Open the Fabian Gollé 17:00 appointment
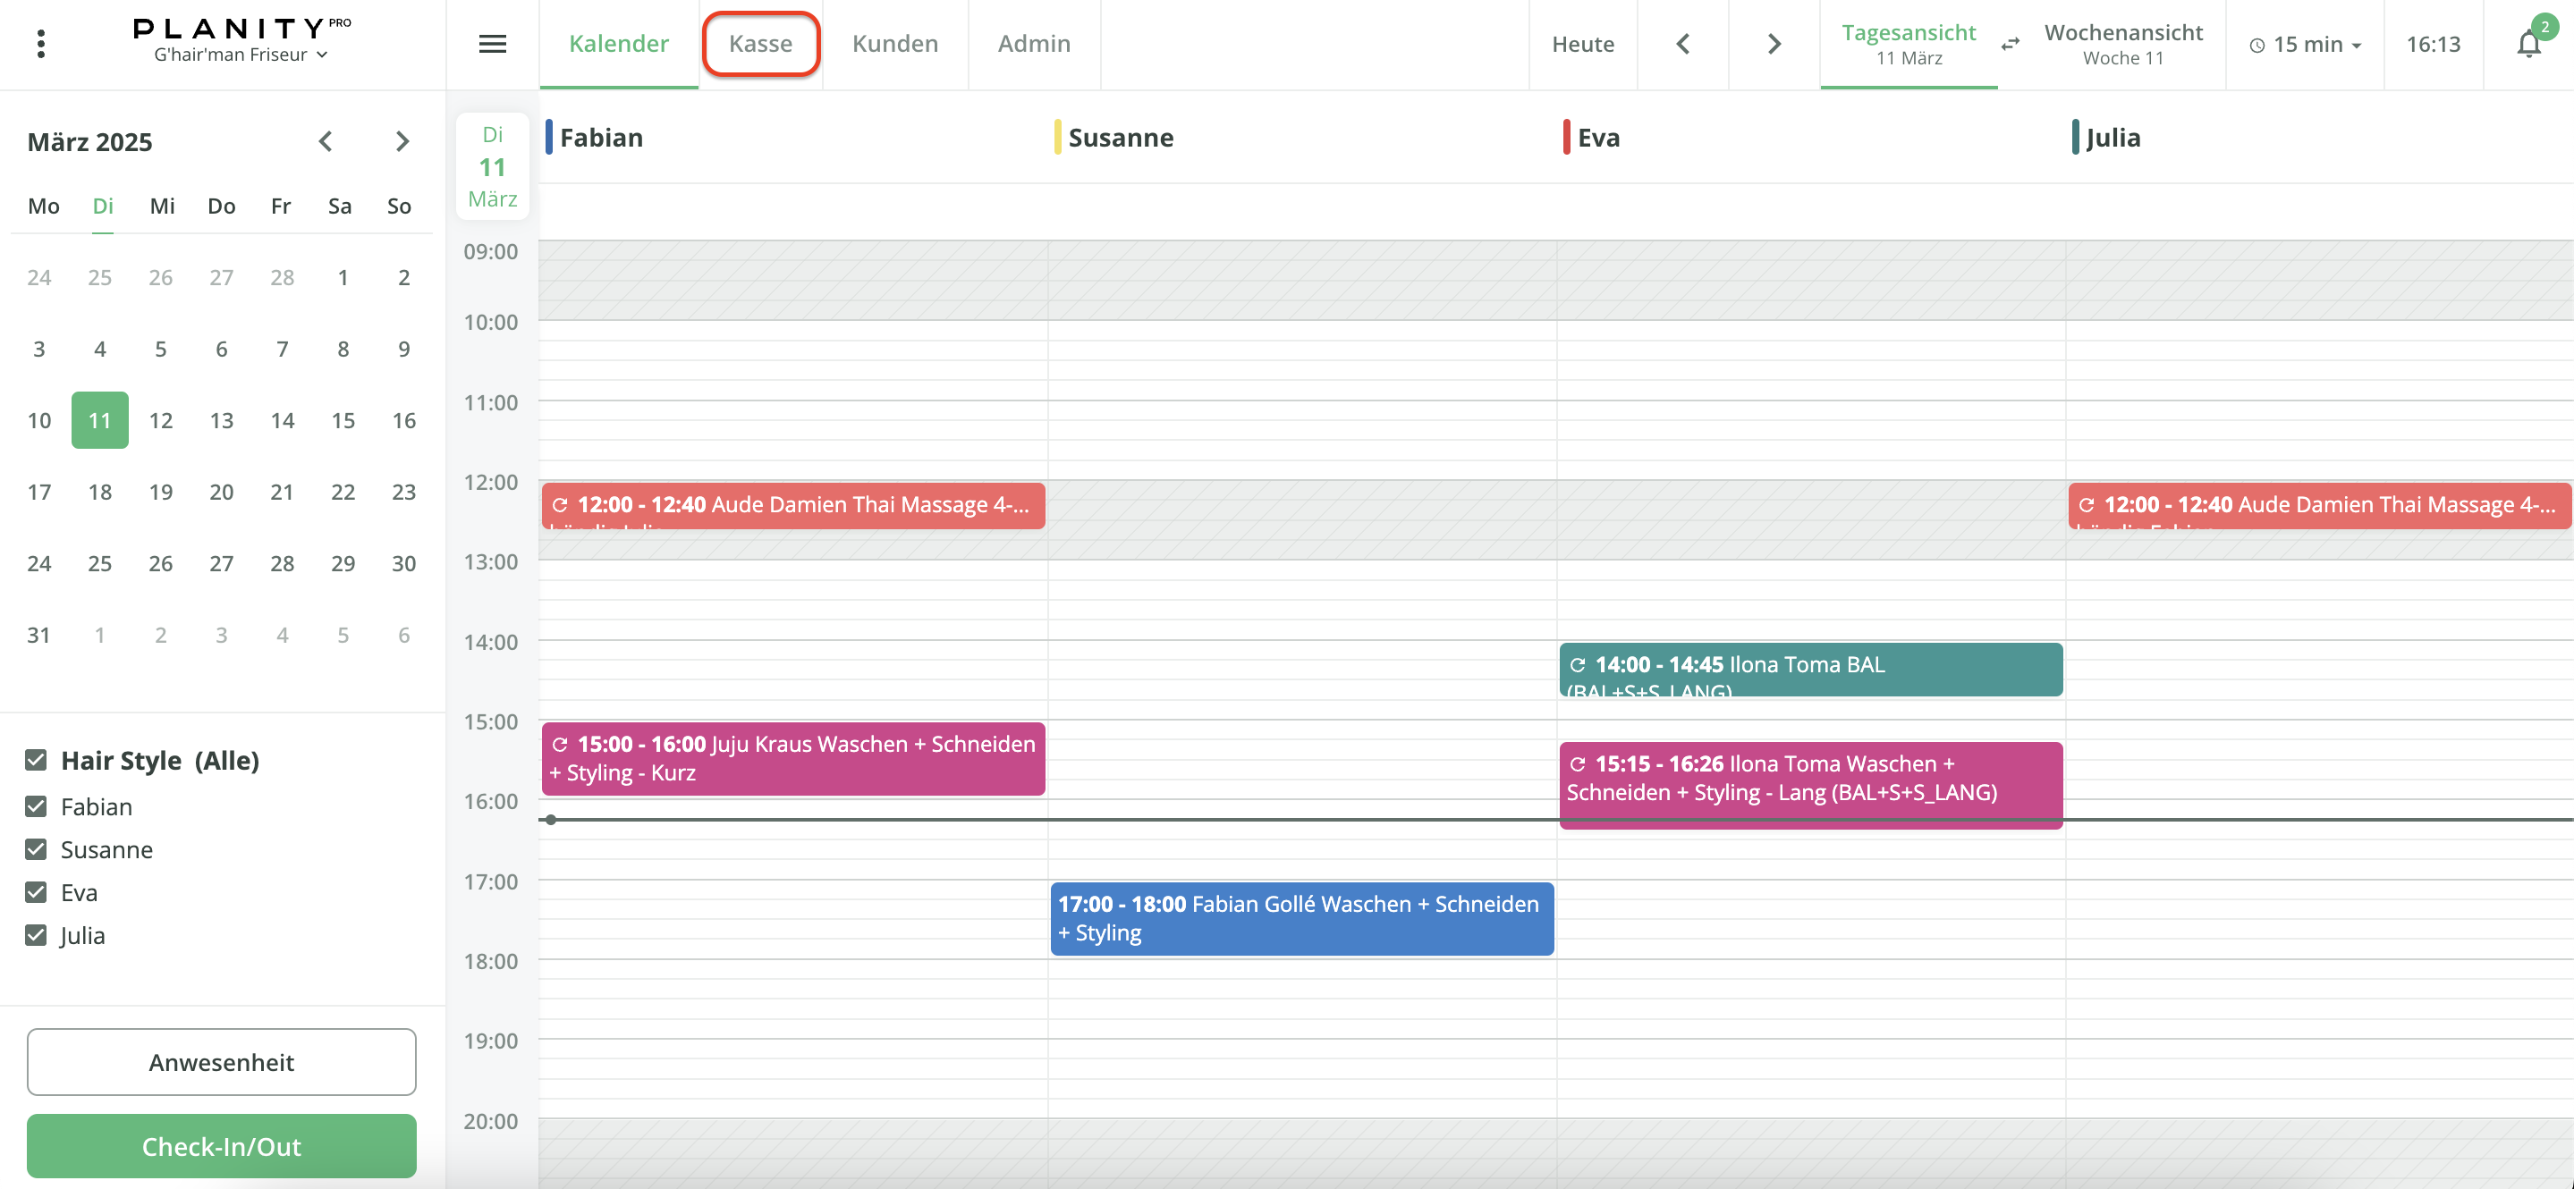Screen dimensions: 2574x1189 [x=1301, y=918]
